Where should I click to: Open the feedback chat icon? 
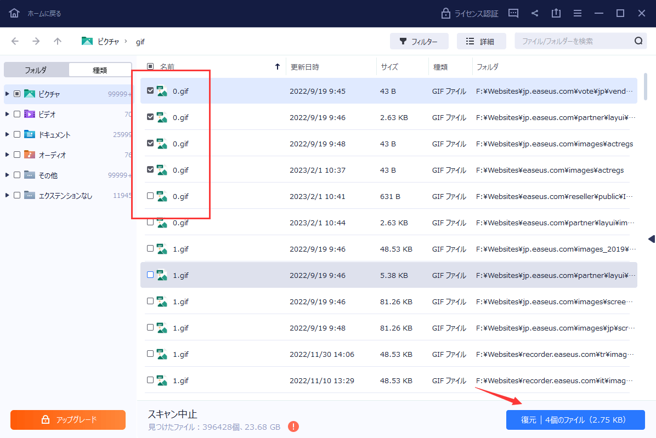click(x=513, y=13)
